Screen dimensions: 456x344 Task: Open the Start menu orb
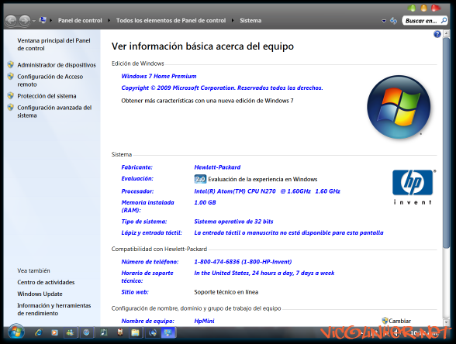(16, 332)
